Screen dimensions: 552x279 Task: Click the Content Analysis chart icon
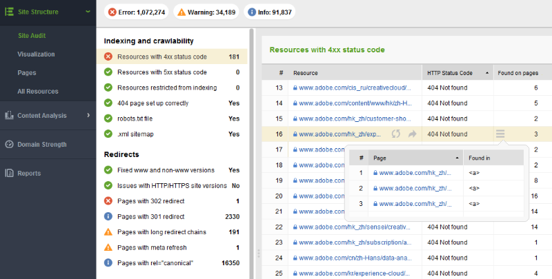pos(9,115)
